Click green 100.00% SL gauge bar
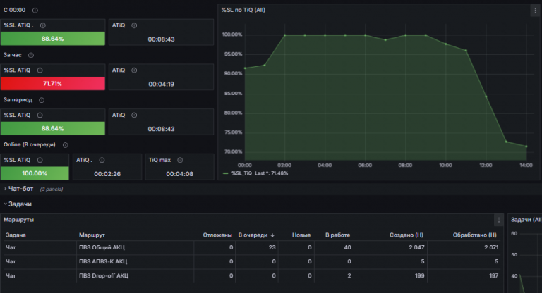542x293 pixels. (x=35, y=173)
